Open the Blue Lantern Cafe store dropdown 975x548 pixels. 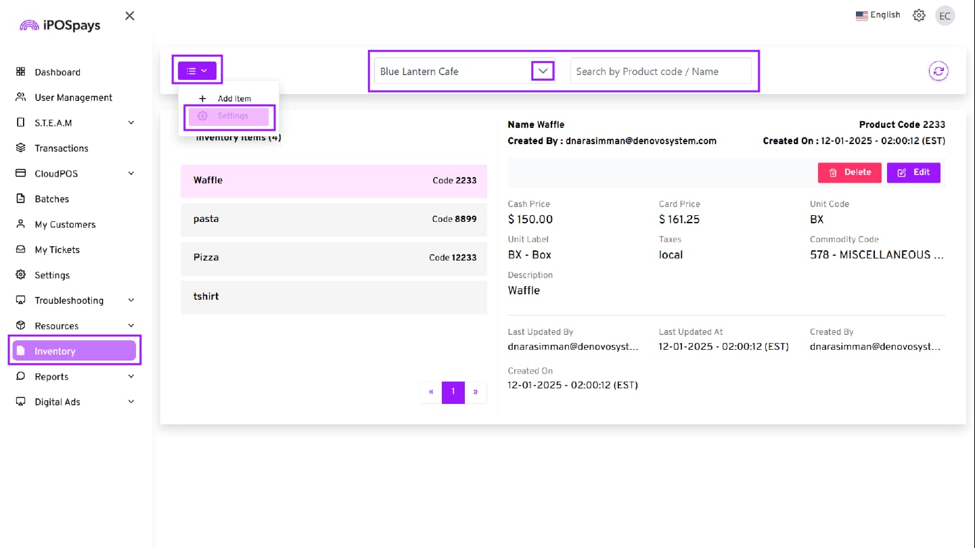(x=542, y=71)
